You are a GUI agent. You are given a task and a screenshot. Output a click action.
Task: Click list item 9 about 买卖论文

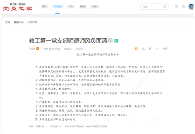(x=82, y=115)
